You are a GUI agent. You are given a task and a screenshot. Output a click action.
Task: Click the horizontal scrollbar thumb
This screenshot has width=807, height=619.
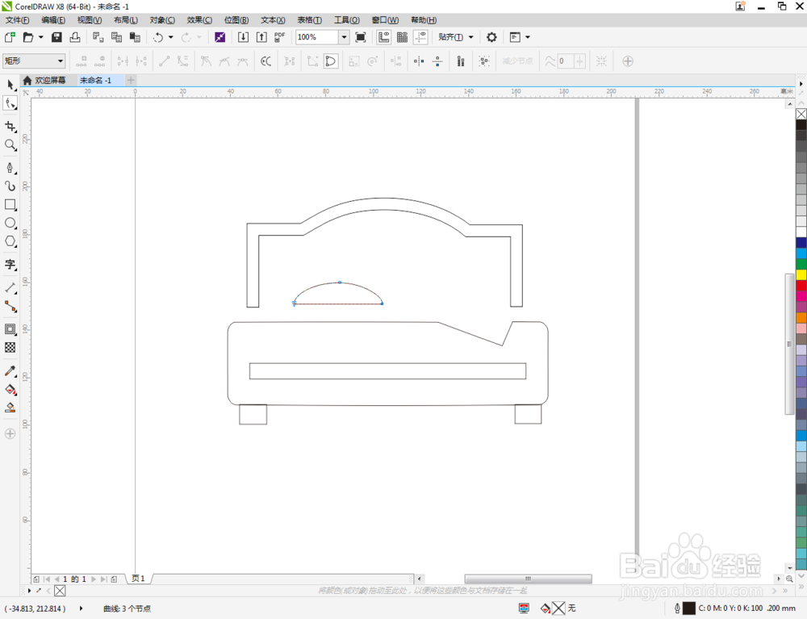528,579
